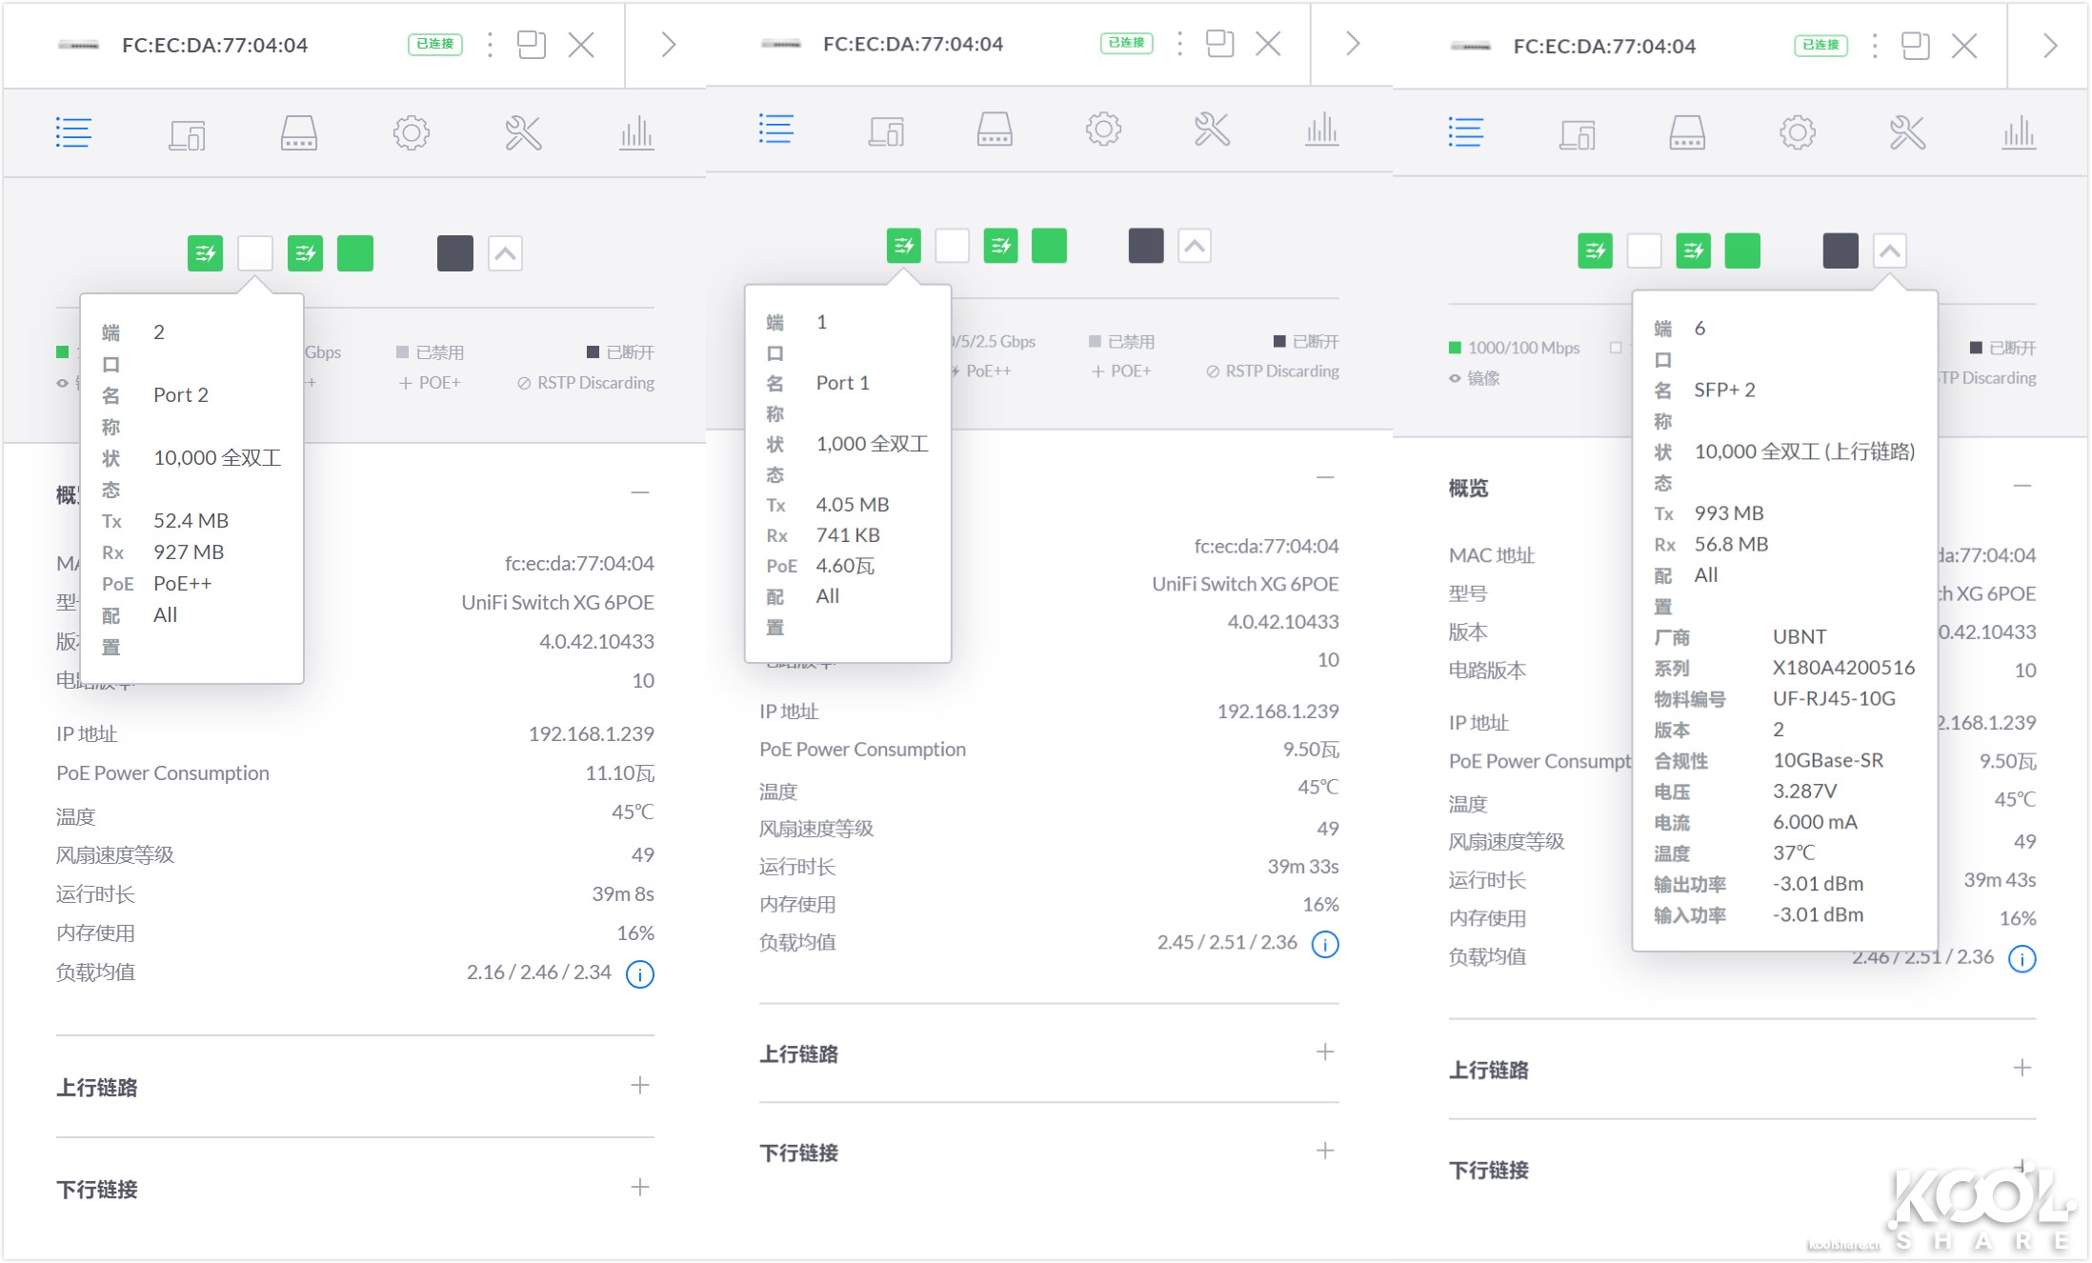Expand the 上行链路 section in the first panel
The height and width of the screenshot is (1263, 2092).
[640, 1085]
